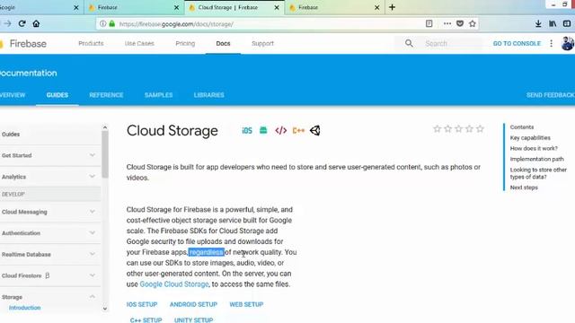575x323 pixels.
Task: Jump to Looking to store other types of data?
Action: [x=538, y=173]
